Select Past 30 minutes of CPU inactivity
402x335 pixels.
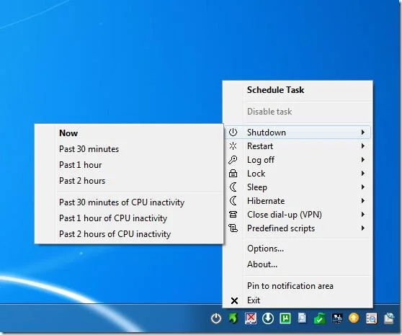click(122, 202)
